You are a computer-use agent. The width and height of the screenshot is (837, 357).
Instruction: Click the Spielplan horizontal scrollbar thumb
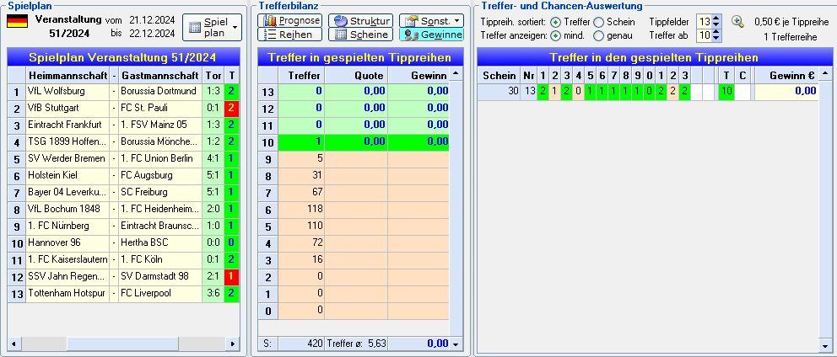(123, 344)
